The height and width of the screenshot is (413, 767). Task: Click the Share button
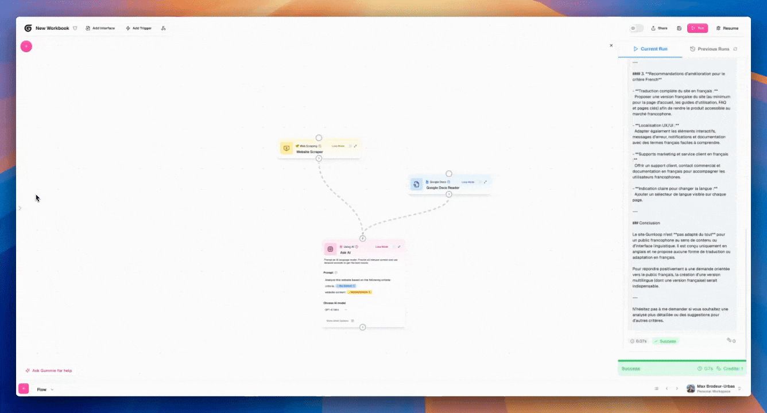coord(659,28)
